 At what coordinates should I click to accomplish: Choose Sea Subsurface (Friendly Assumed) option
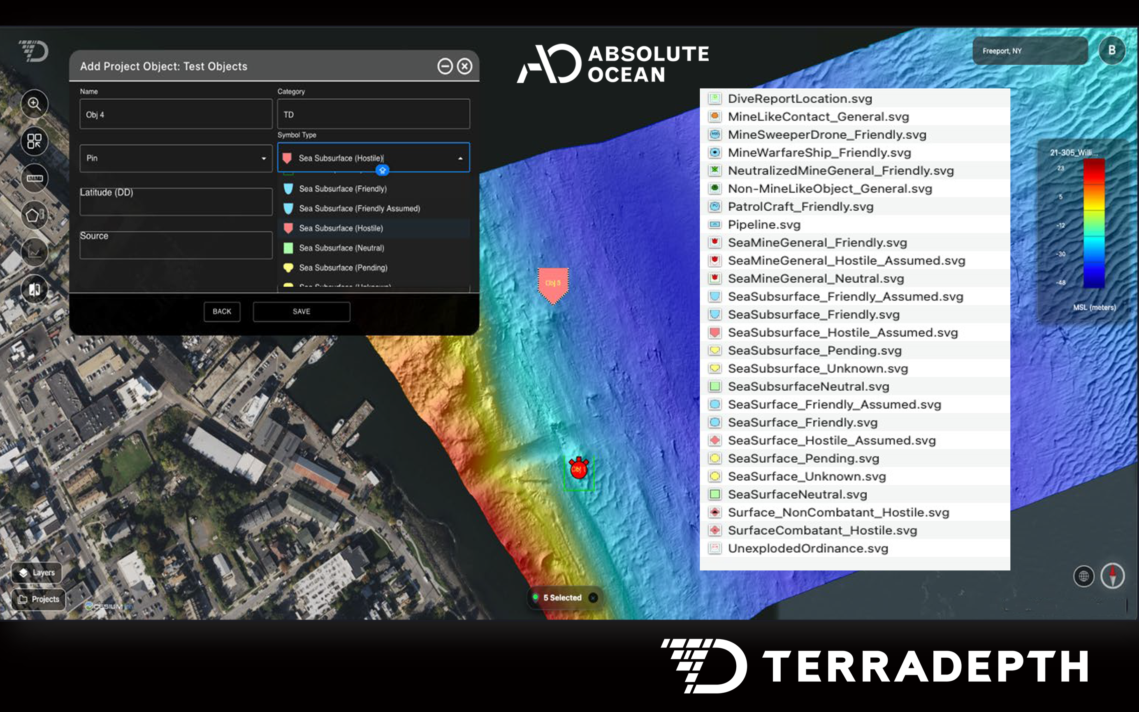374,209
